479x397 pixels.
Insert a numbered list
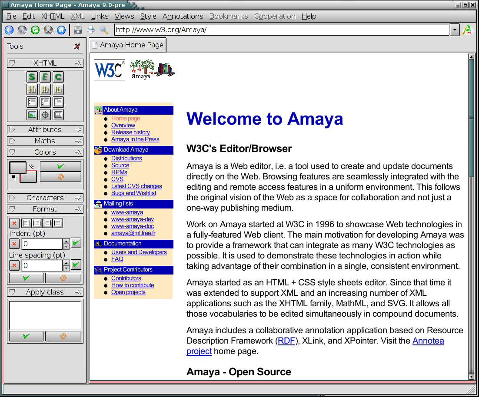[x=45, y=103]
